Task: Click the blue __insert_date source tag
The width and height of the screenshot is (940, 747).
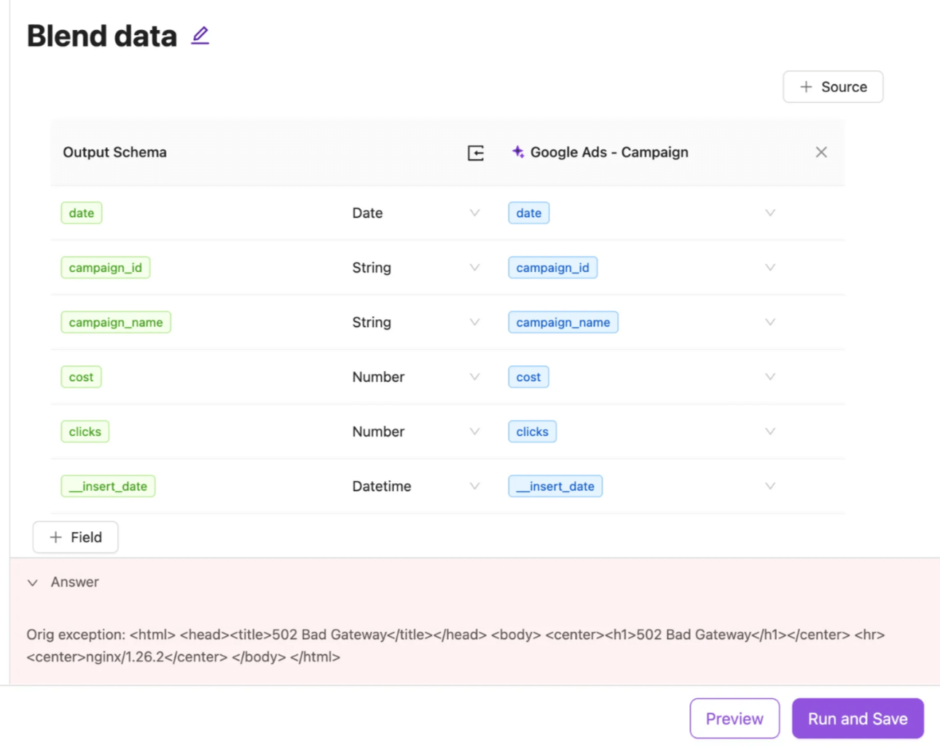Action: [x=555, y=486]
